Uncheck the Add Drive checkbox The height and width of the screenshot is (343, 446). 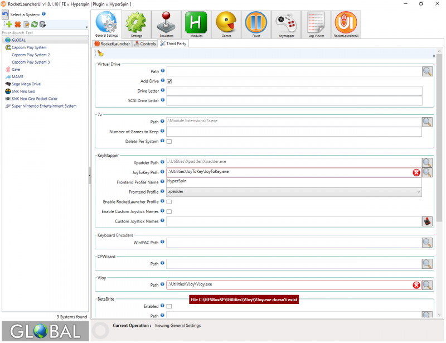point(169,81)
